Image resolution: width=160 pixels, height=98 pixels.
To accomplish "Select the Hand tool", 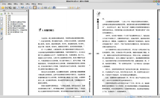I will [35, 7].
